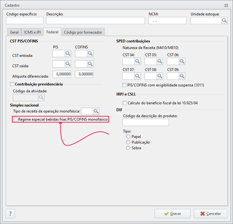This screenshot has height=224, width=233.
Task: Check PIS/COFINS com exigibilidade suspensa (1011)
Action: pos(124,85)
